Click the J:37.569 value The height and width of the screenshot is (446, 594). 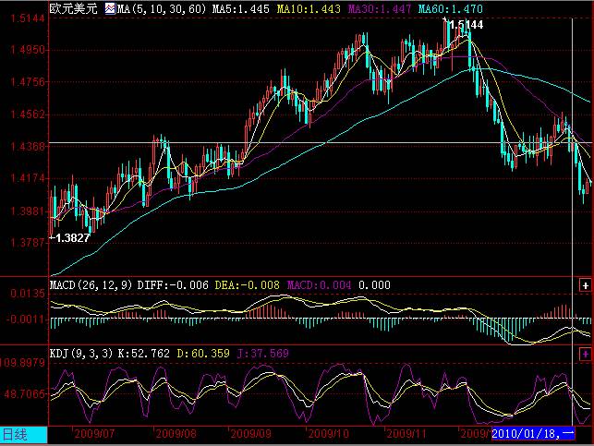262,354
